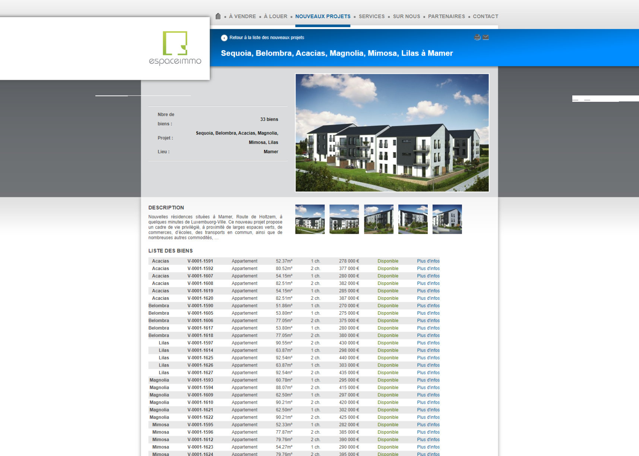
Task: Select the third building thumbnail
Action: 379,219
